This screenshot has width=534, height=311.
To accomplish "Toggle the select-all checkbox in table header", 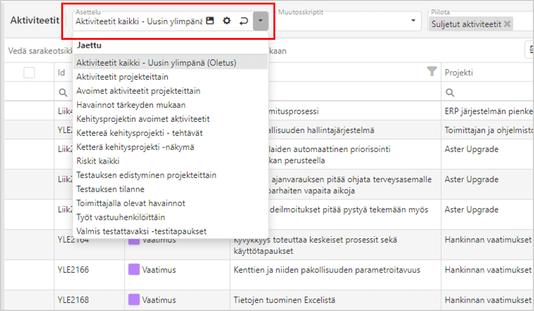I will click(x=29, y=73).
